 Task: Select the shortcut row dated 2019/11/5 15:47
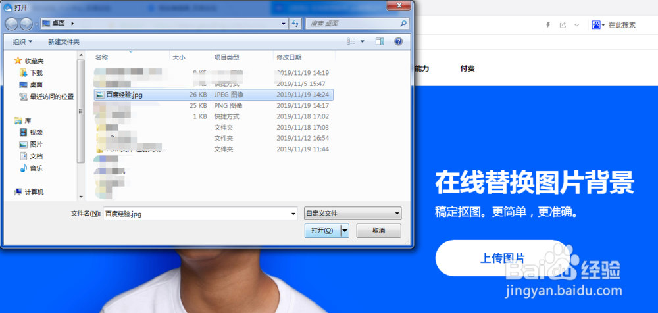pyautogui.click(x=214, y=84)
